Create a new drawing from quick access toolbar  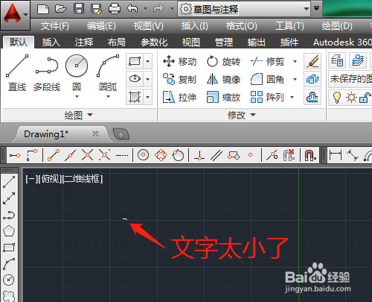click(x=43, y=9)
